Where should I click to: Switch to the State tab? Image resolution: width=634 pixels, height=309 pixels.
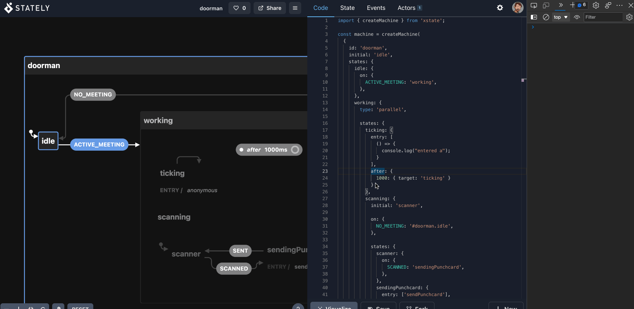point(347,8)
